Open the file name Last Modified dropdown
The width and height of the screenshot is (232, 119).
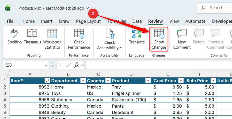coord(88,8)
